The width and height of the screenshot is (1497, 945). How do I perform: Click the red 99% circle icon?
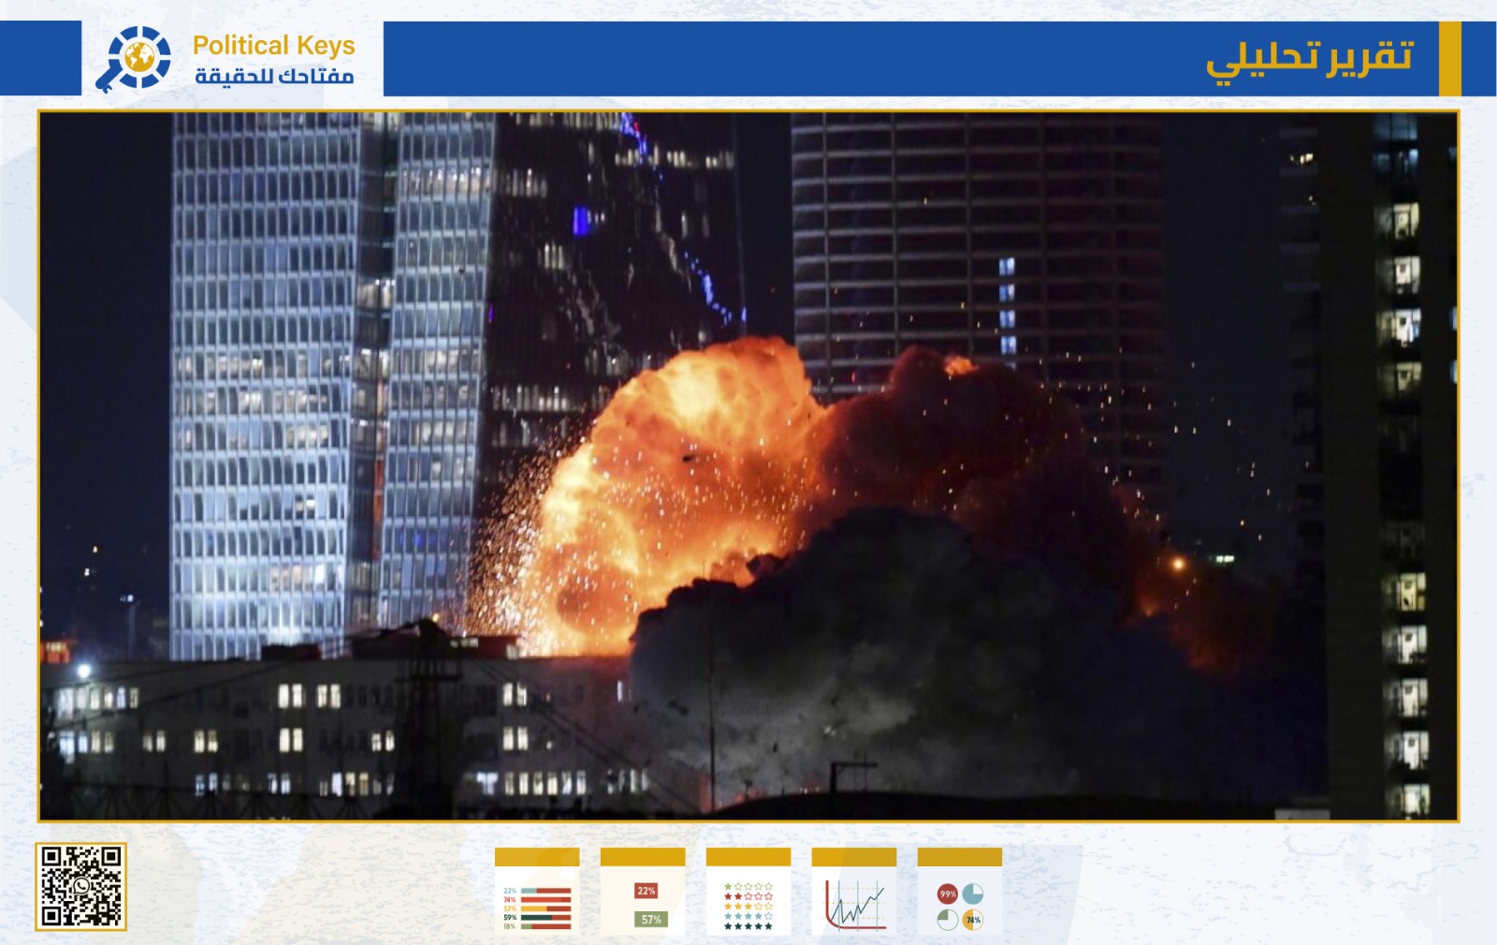click(x=948, y=894)
